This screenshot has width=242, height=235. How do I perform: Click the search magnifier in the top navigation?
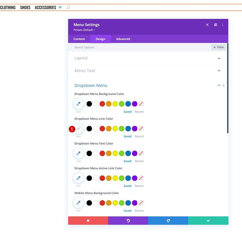coord(68,7)
